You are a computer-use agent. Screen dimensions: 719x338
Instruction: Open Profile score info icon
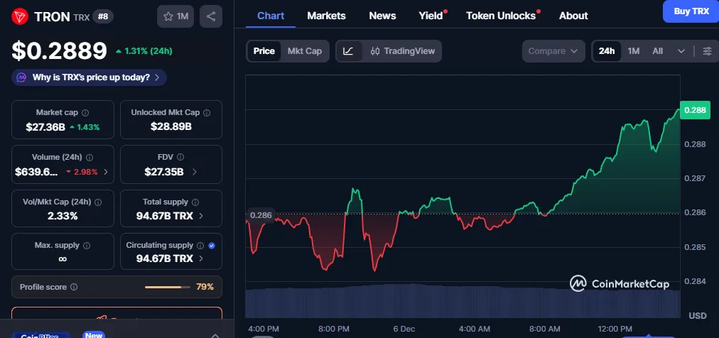point(74,287)
